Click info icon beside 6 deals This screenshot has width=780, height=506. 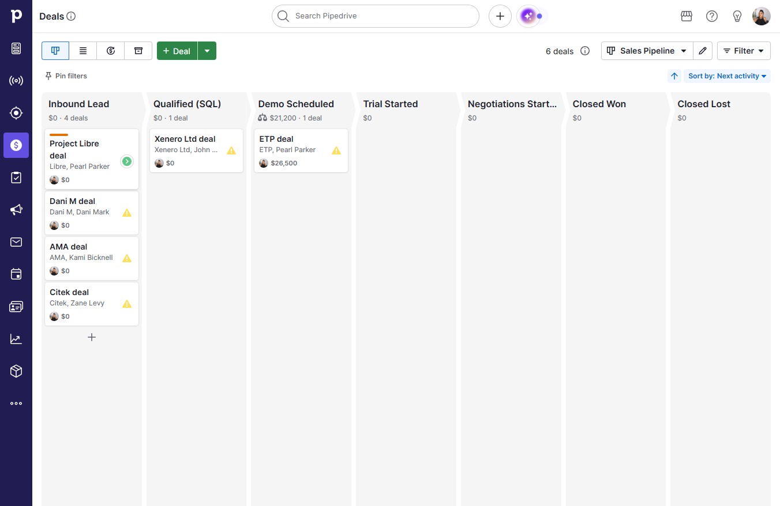585,51
